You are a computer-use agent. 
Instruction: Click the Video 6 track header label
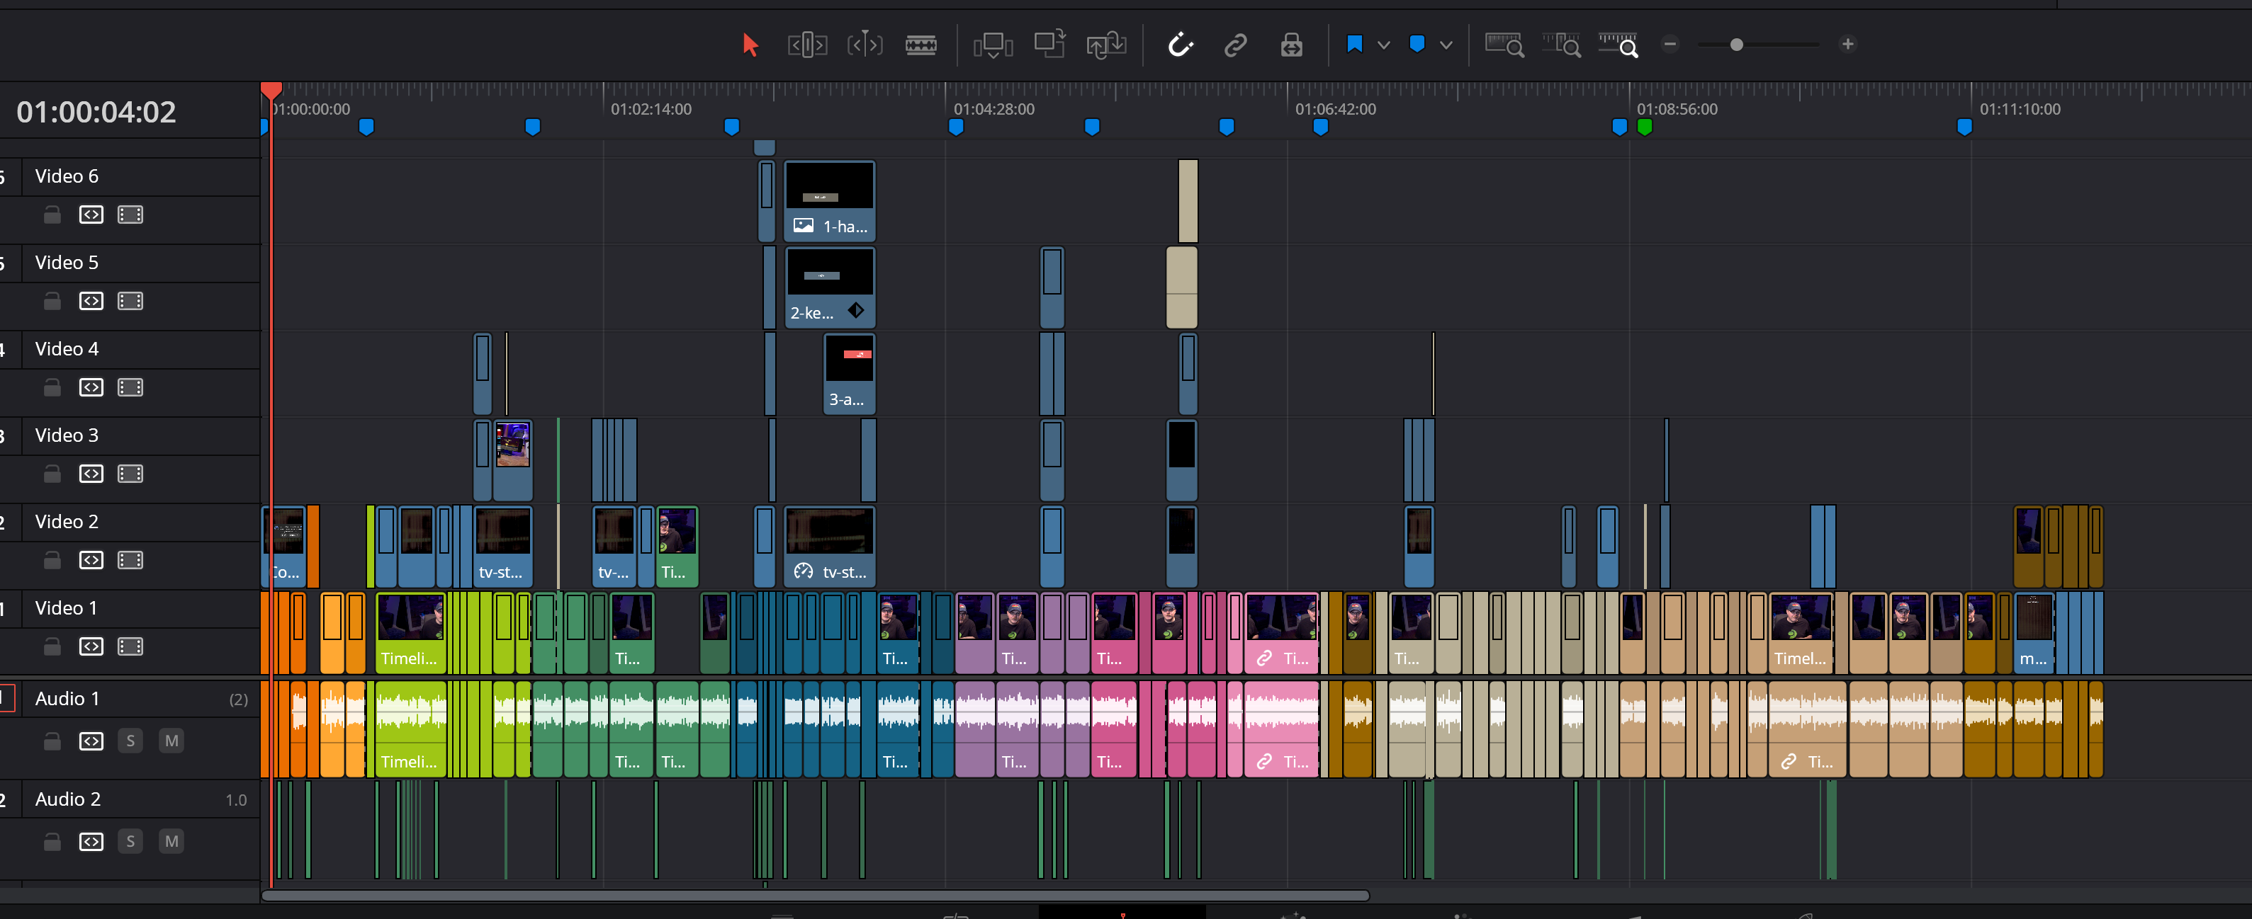(67, 176)
